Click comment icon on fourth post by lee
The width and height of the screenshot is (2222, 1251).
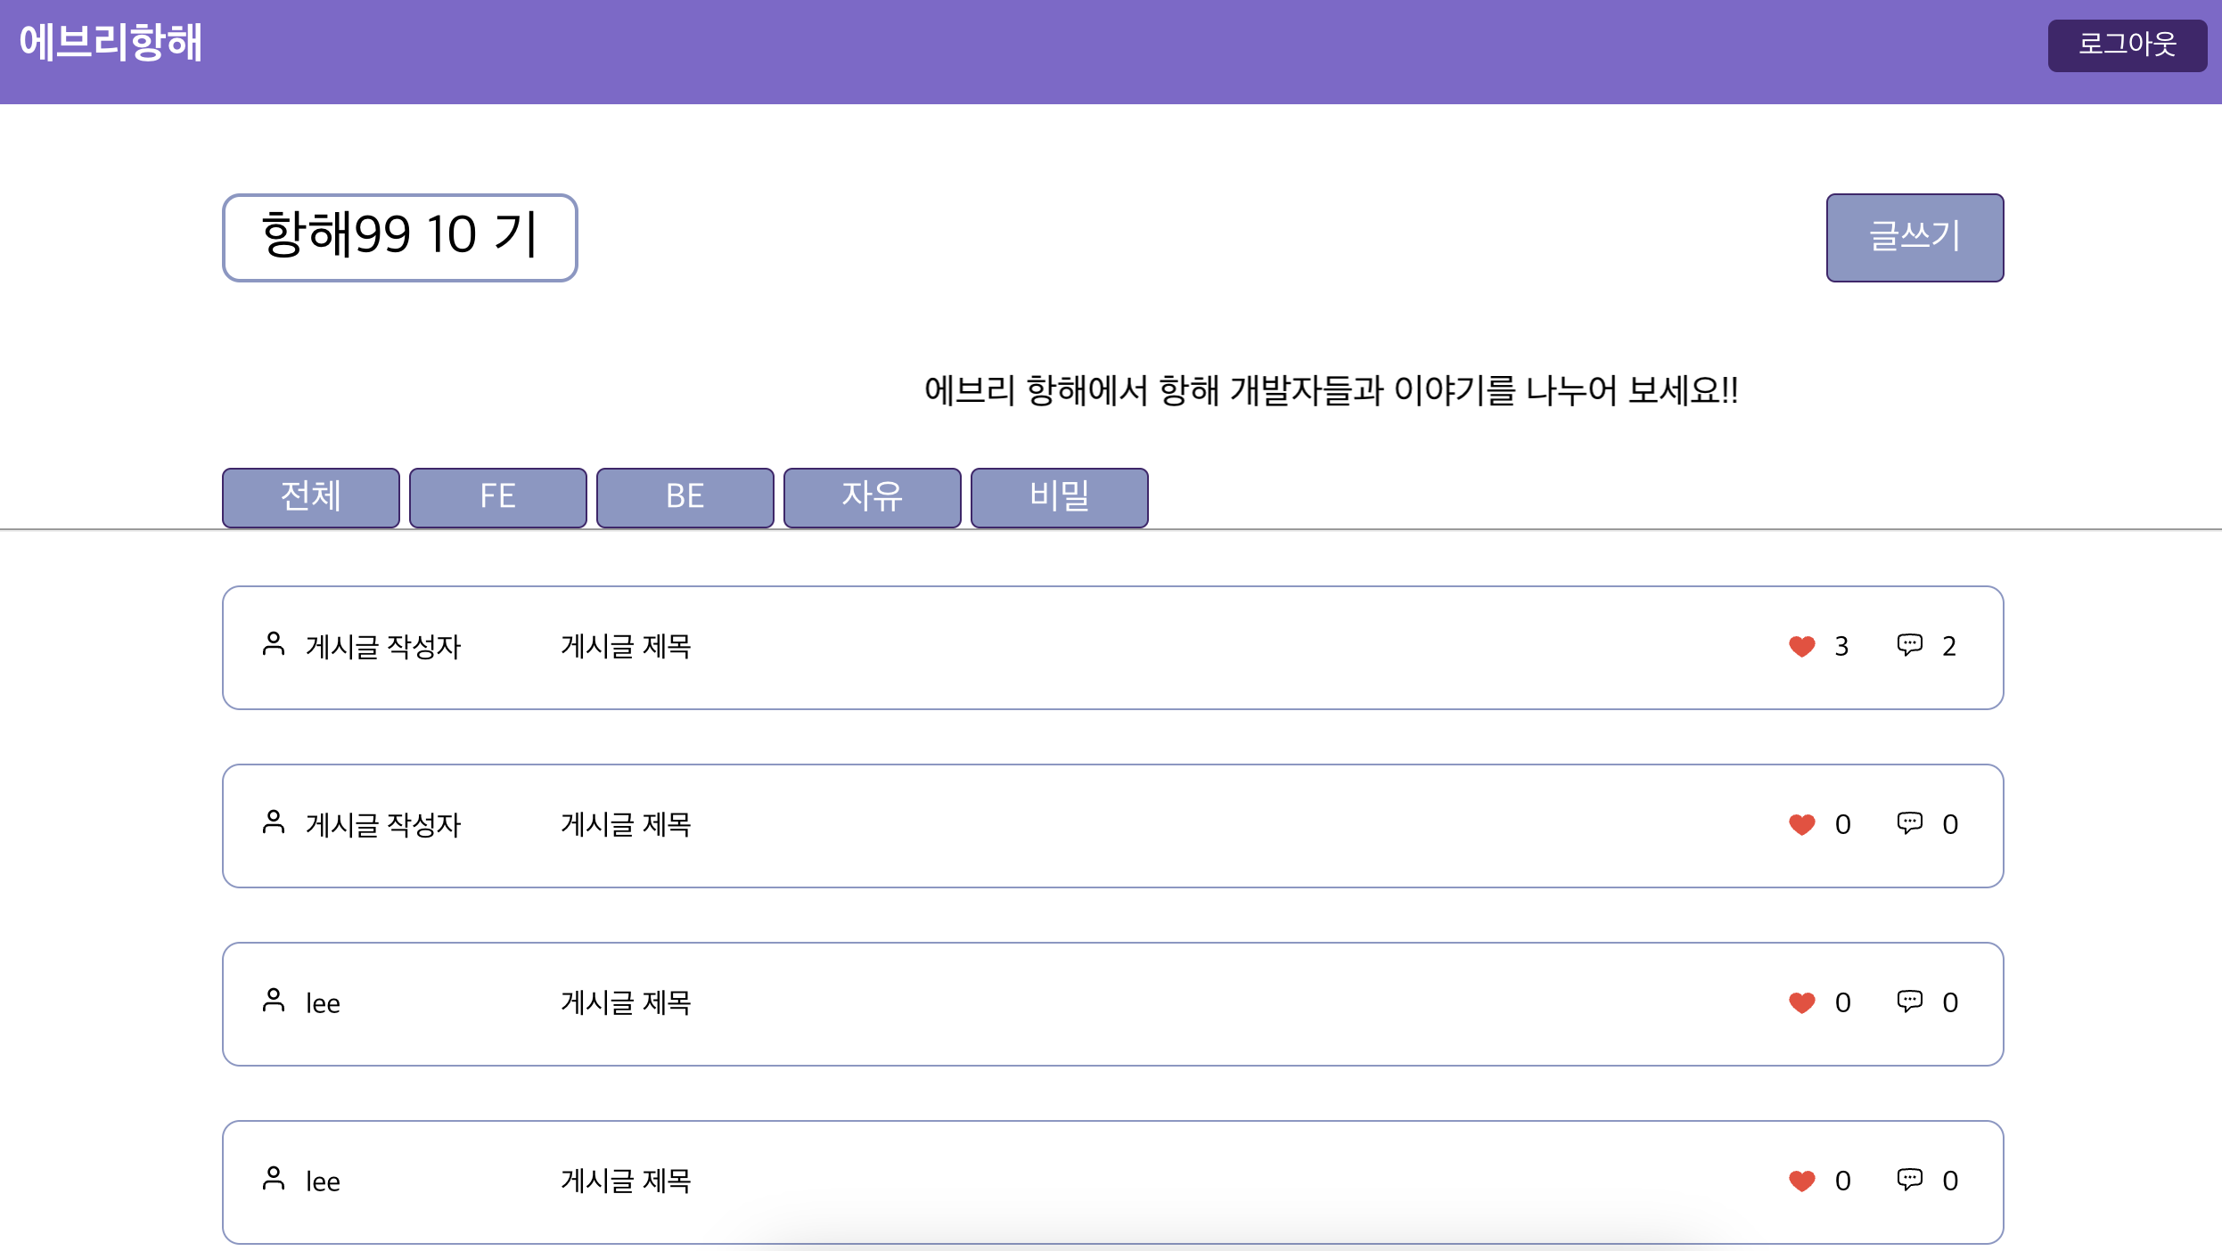click(x=1909, y=1179)
